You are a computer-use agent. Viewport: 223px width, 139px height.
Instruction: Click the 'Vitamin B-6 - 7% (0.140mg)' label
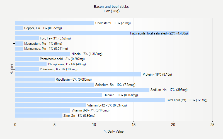(x=90, y=110)
